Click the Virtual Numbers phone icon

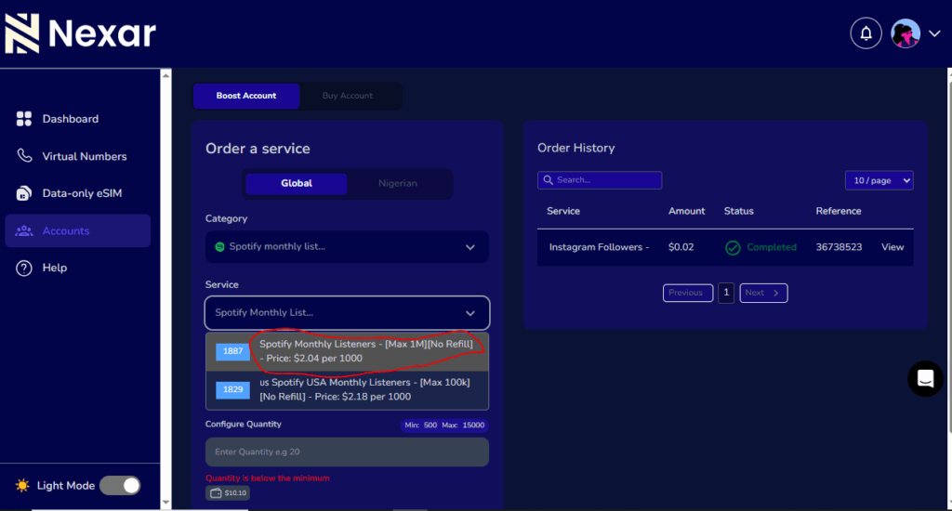pos(24,156)
